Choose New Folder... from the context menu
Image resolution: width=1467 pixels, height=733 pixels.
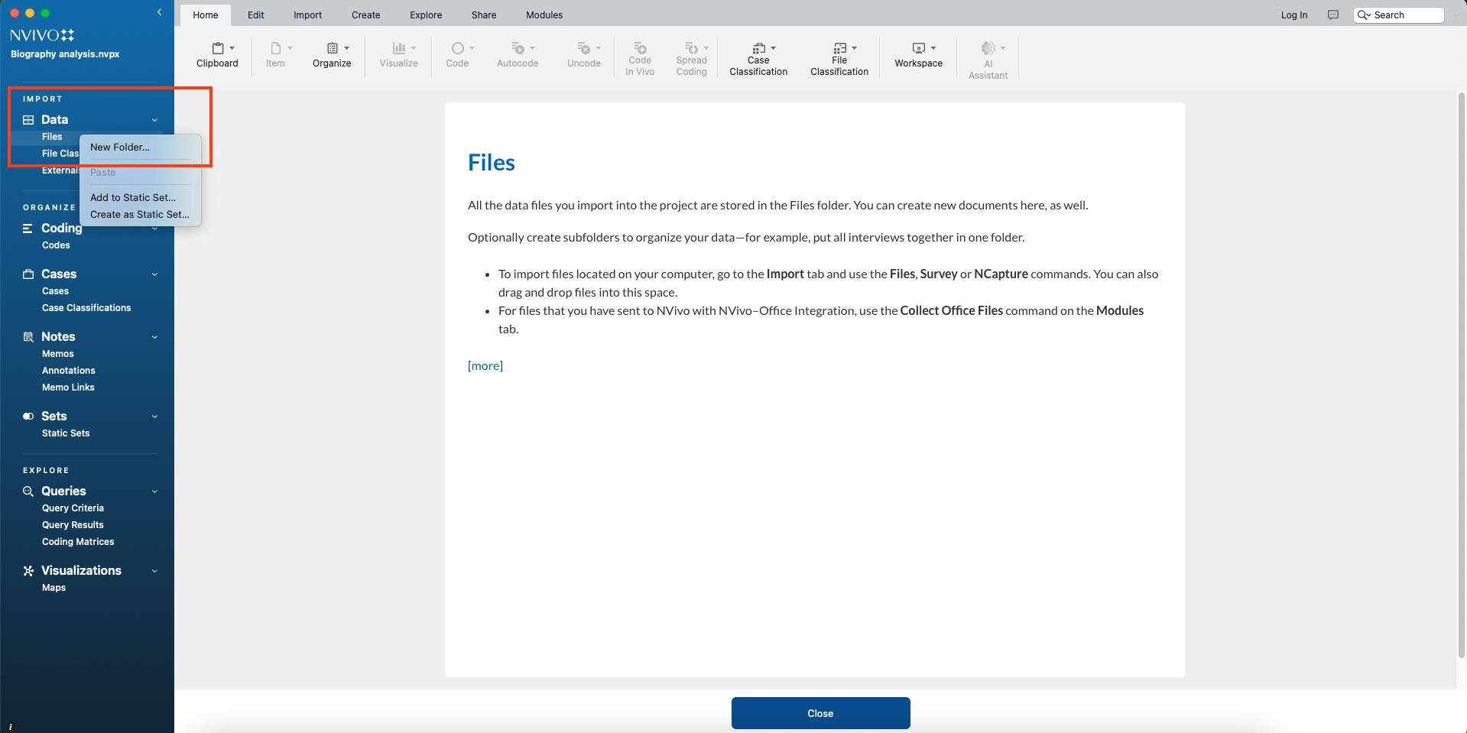click(x=120, y=148)
